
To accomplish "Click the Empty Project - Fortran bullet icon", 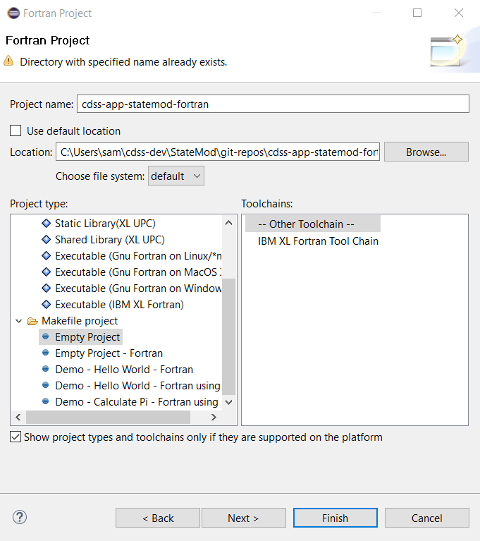I will 46,353.
